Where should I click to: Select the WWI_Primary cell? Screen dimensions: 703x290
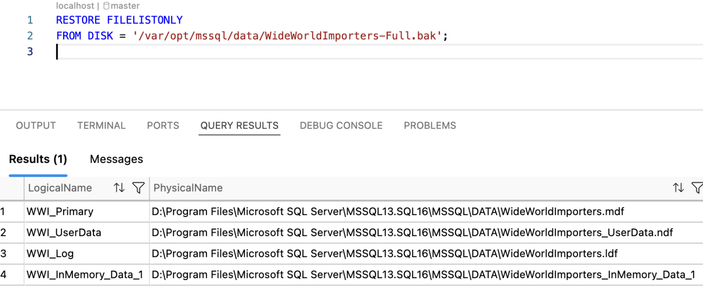87,211
